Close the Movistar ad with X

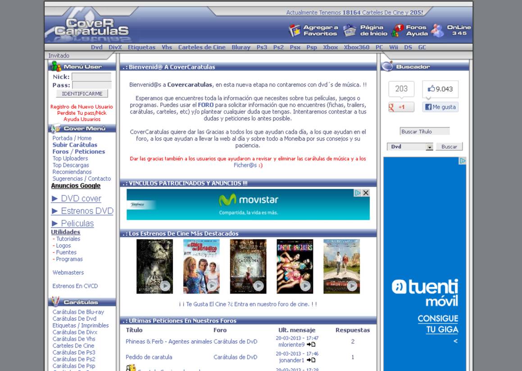366,193
